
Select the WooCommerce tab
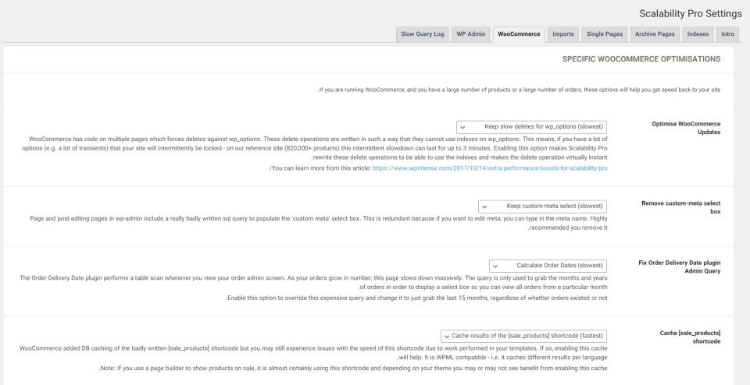click(x=519, y=34)
